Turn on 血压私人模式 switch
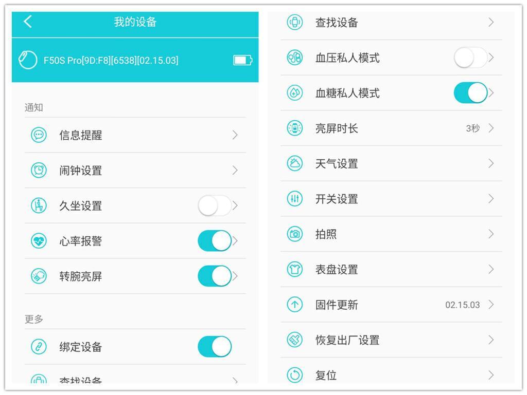This screenshot has height=395, width=527. 470,58
